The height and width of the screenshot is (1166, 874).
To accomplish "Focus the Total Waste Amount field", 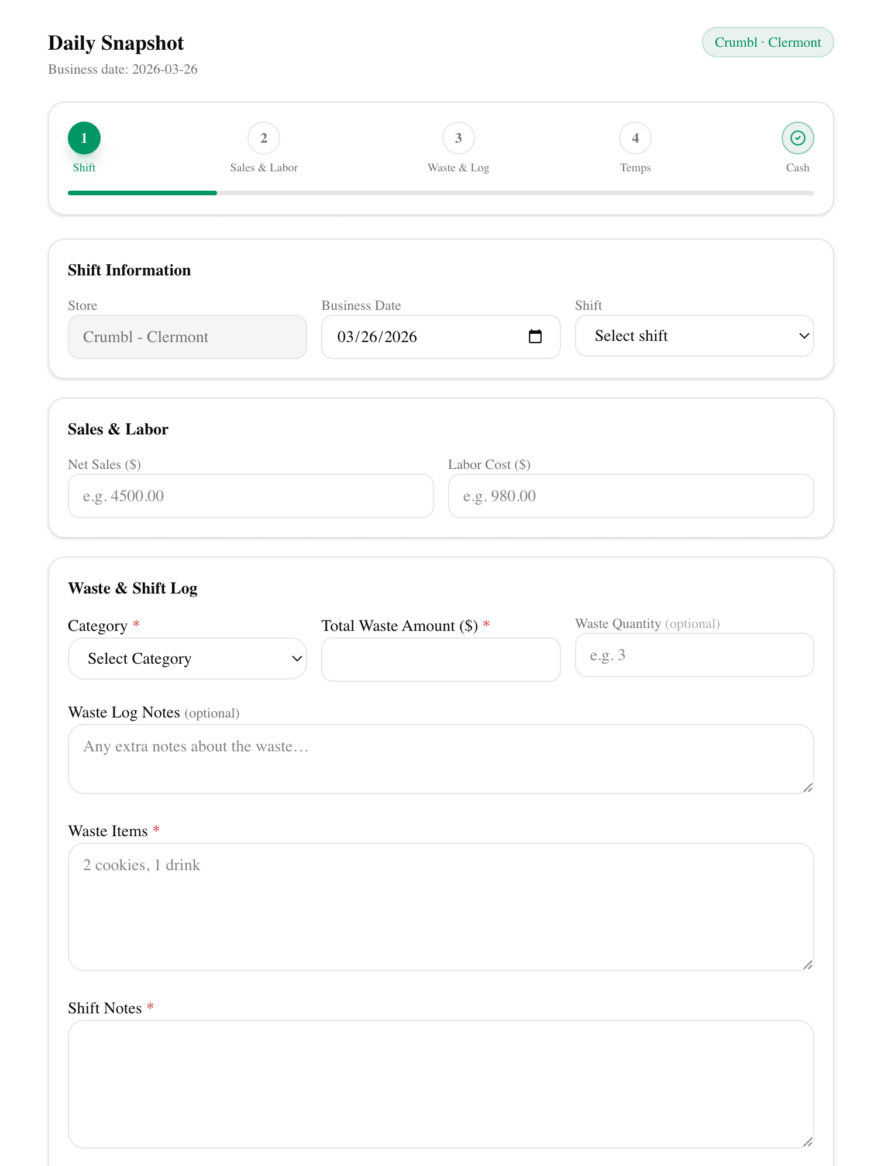I will click(441, 660).
